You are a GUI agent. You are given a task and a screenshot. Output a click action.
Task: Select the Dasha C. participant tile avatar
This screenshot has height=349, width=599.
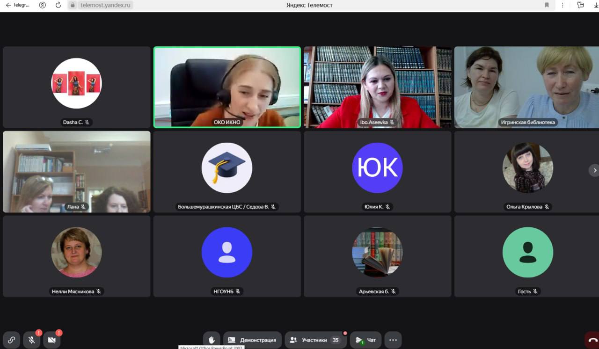[76, 83]
